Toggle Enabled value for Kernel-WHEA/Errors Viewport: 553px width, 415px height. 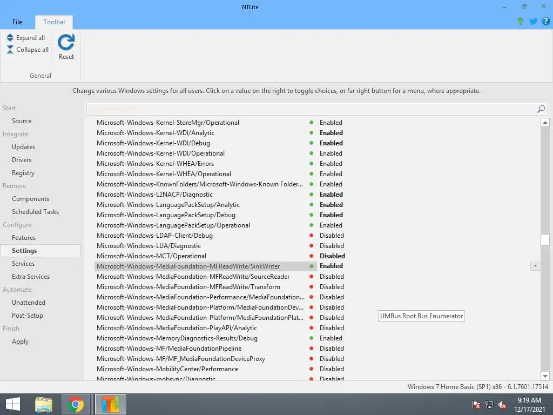coord(331,163)
